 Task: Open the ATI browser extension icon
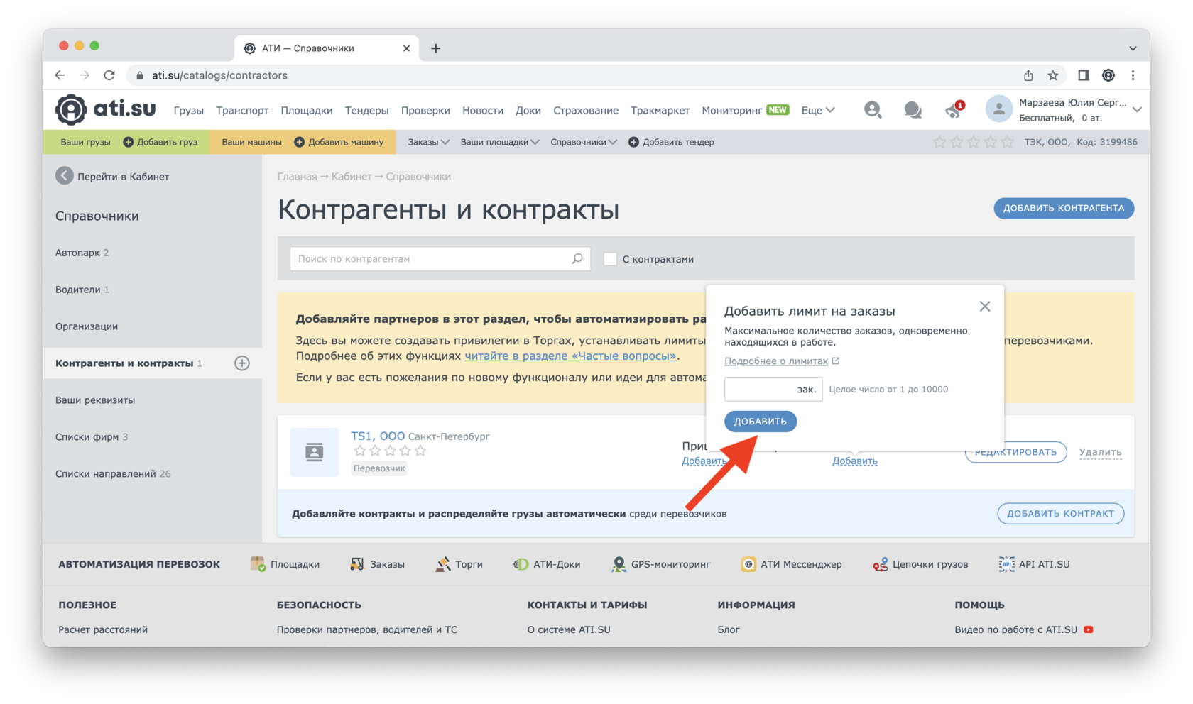[x=1108, y=75]
